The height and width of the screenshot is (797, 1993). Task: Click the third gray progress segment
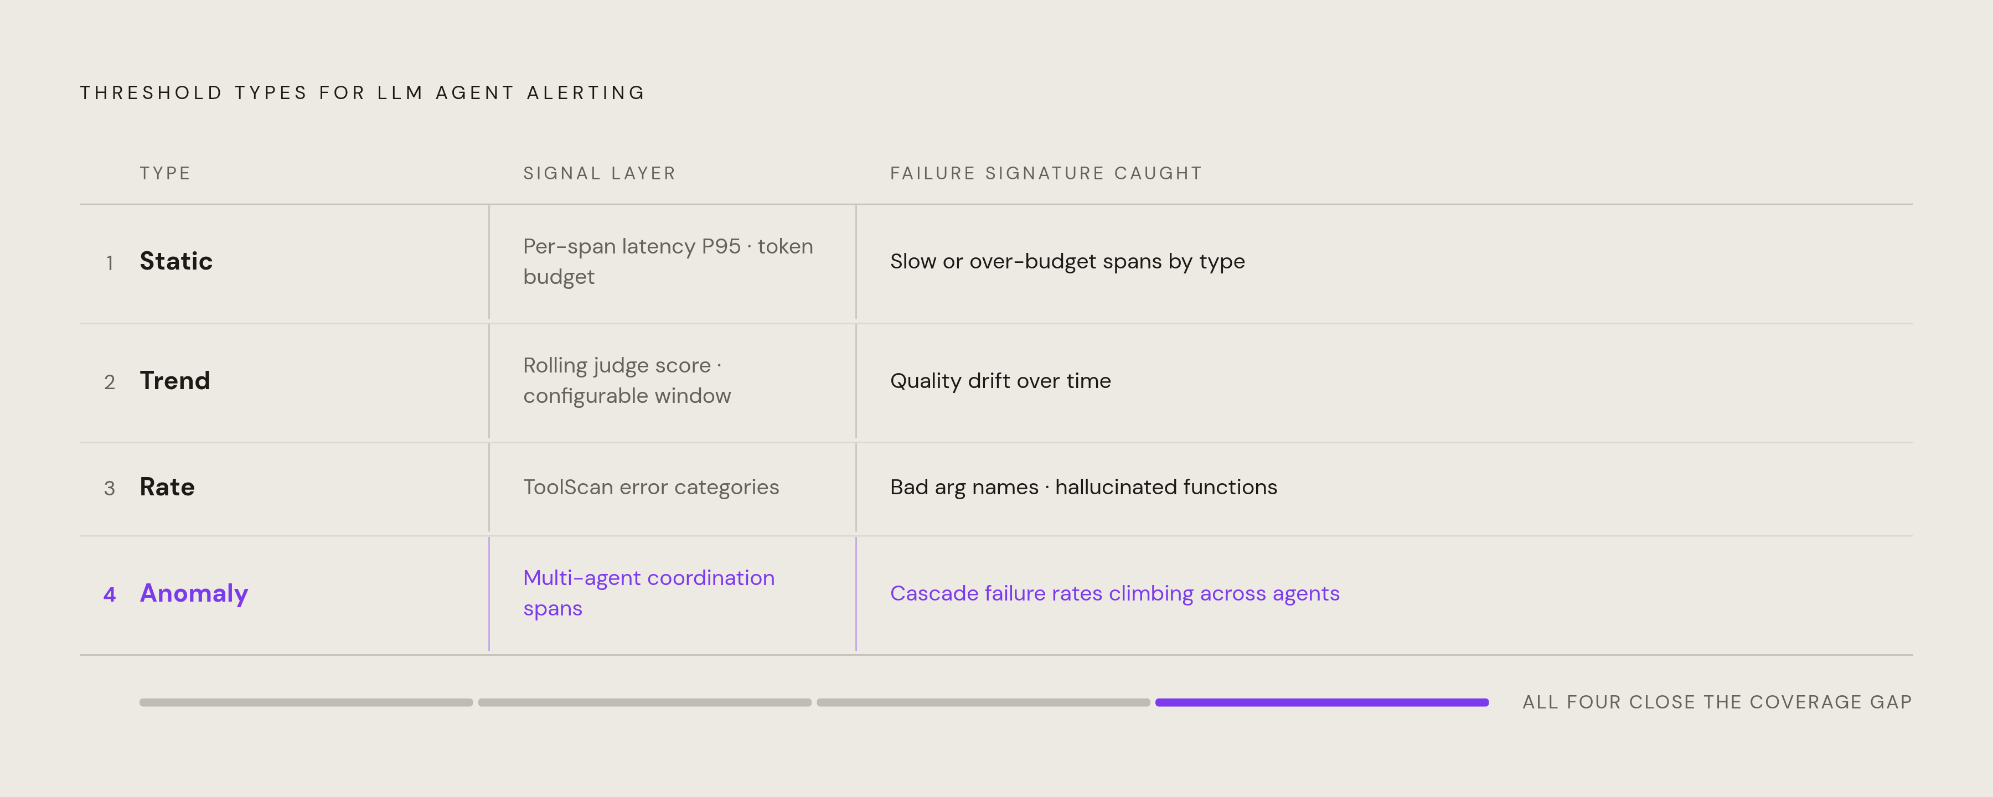click(983, 702)
